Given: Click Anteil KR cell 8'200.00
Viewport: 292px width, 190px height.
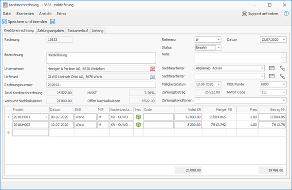Looking at the screenshot, I should click(x=188, y=125).
